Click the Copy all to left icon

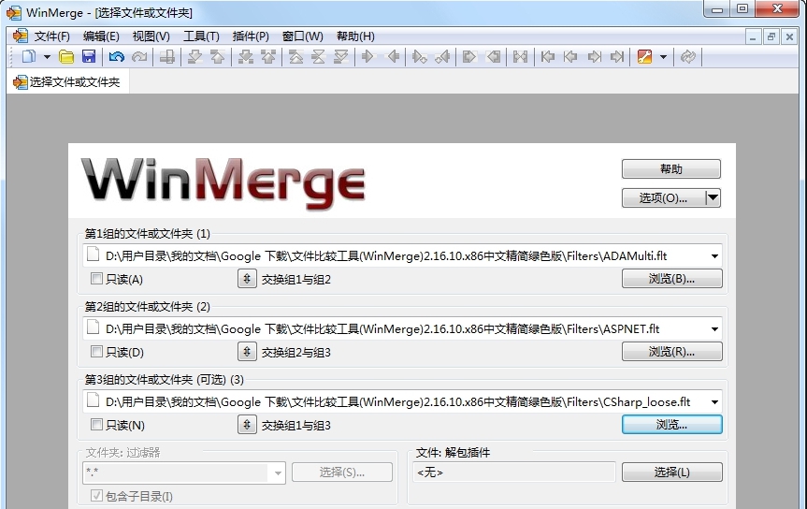(x=493, y=57)
